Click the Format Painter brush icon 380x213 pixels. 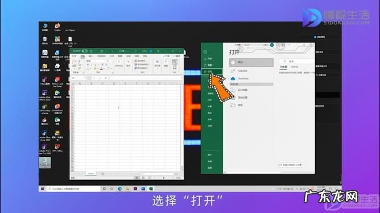(x=79, y=69)
